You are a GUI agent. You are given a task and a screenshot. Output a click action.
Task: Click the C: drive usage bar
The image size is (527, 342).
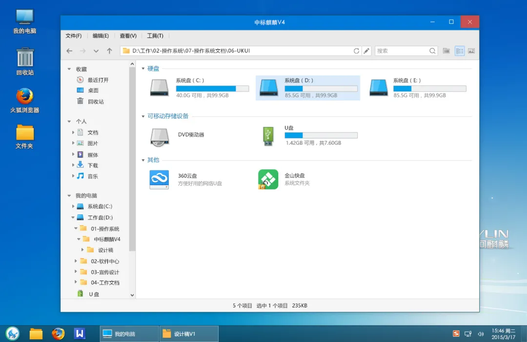(212, 89)
